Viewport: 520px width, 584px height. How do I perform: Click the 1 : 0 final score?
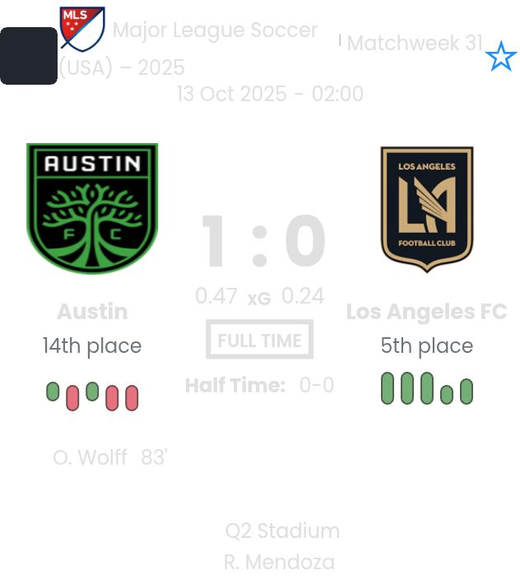tap(263, 242)
